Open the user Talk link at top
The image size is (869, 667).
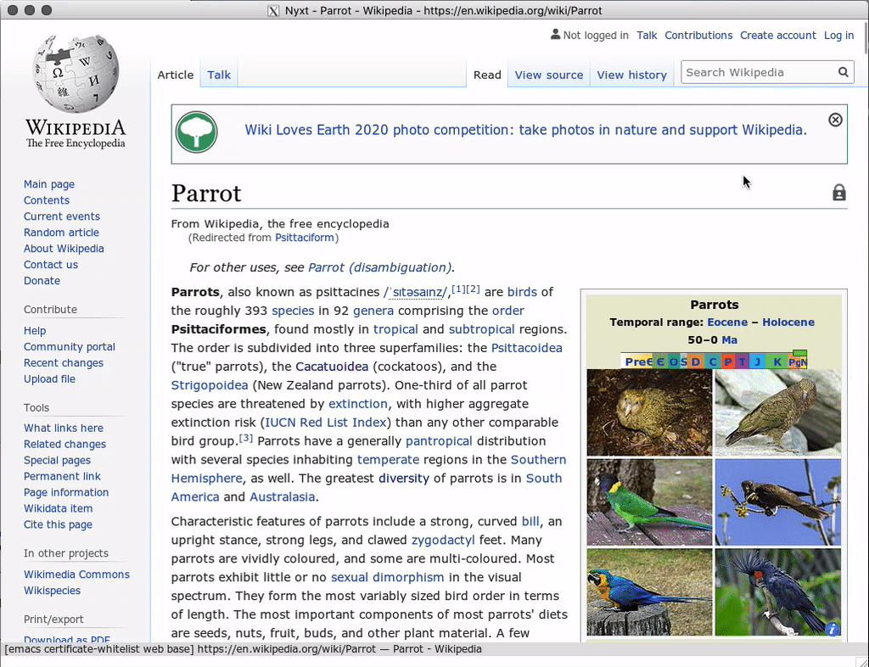pos(647,36)
